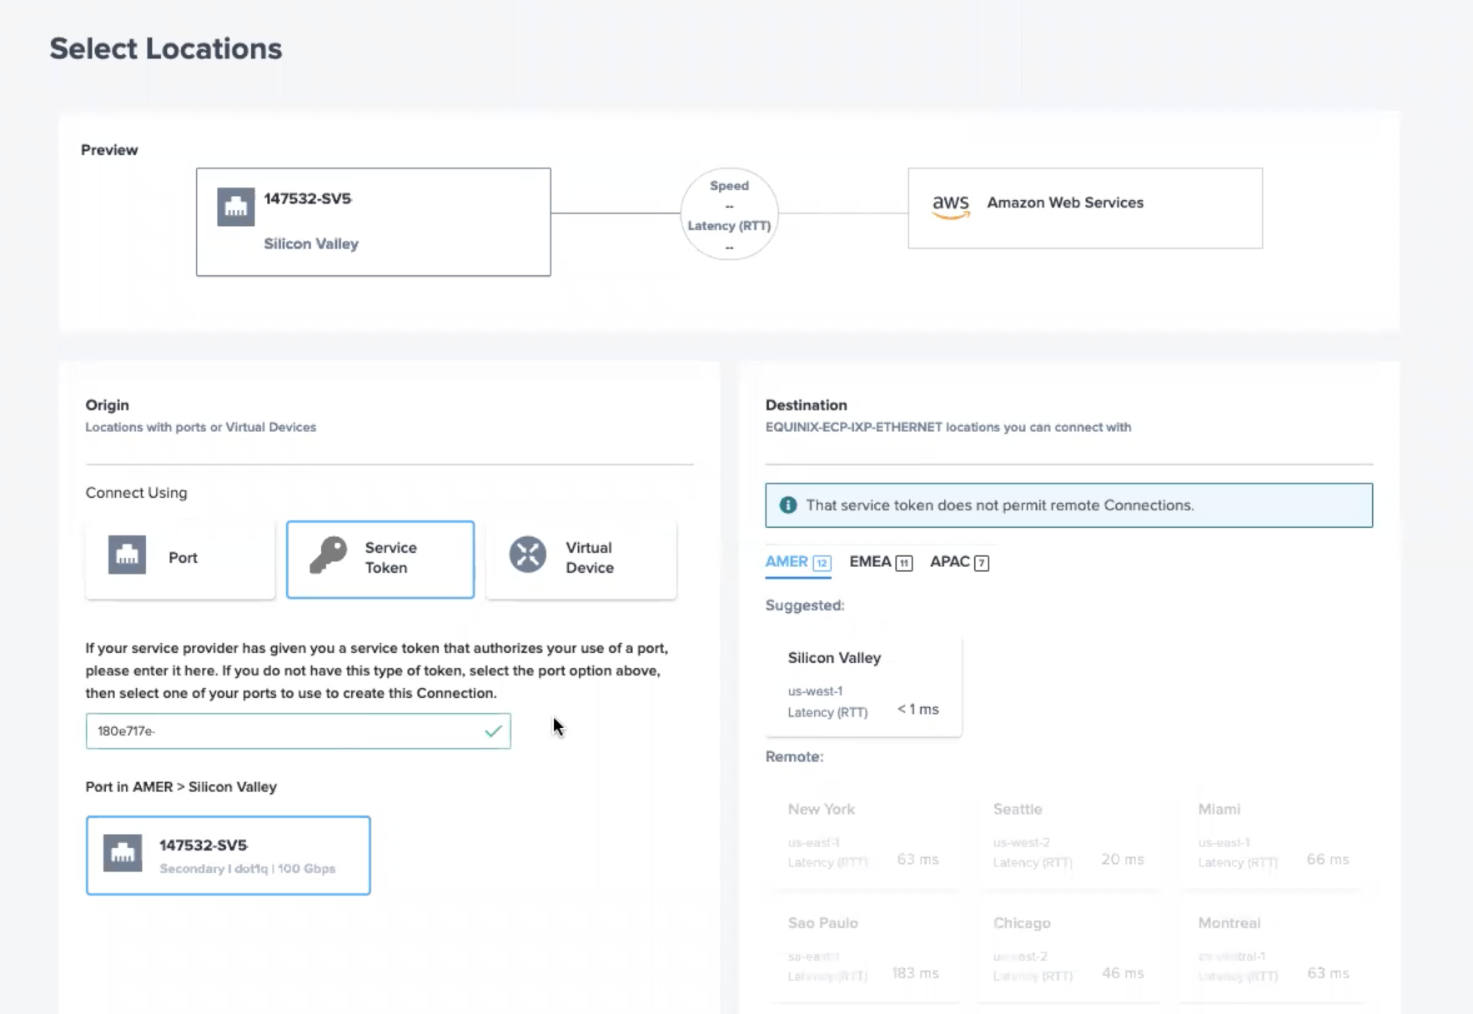Switch to the AMER region tab
The width and height of the screenshot is (1473, 1014).
pyautogui.click(x=797, y=562)
